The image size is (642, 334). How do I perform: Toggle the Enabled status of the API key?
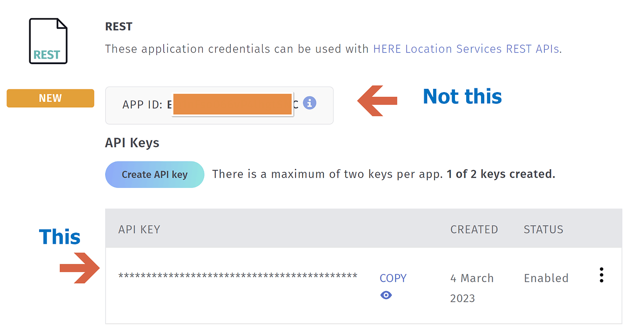[x=546, y=278]
